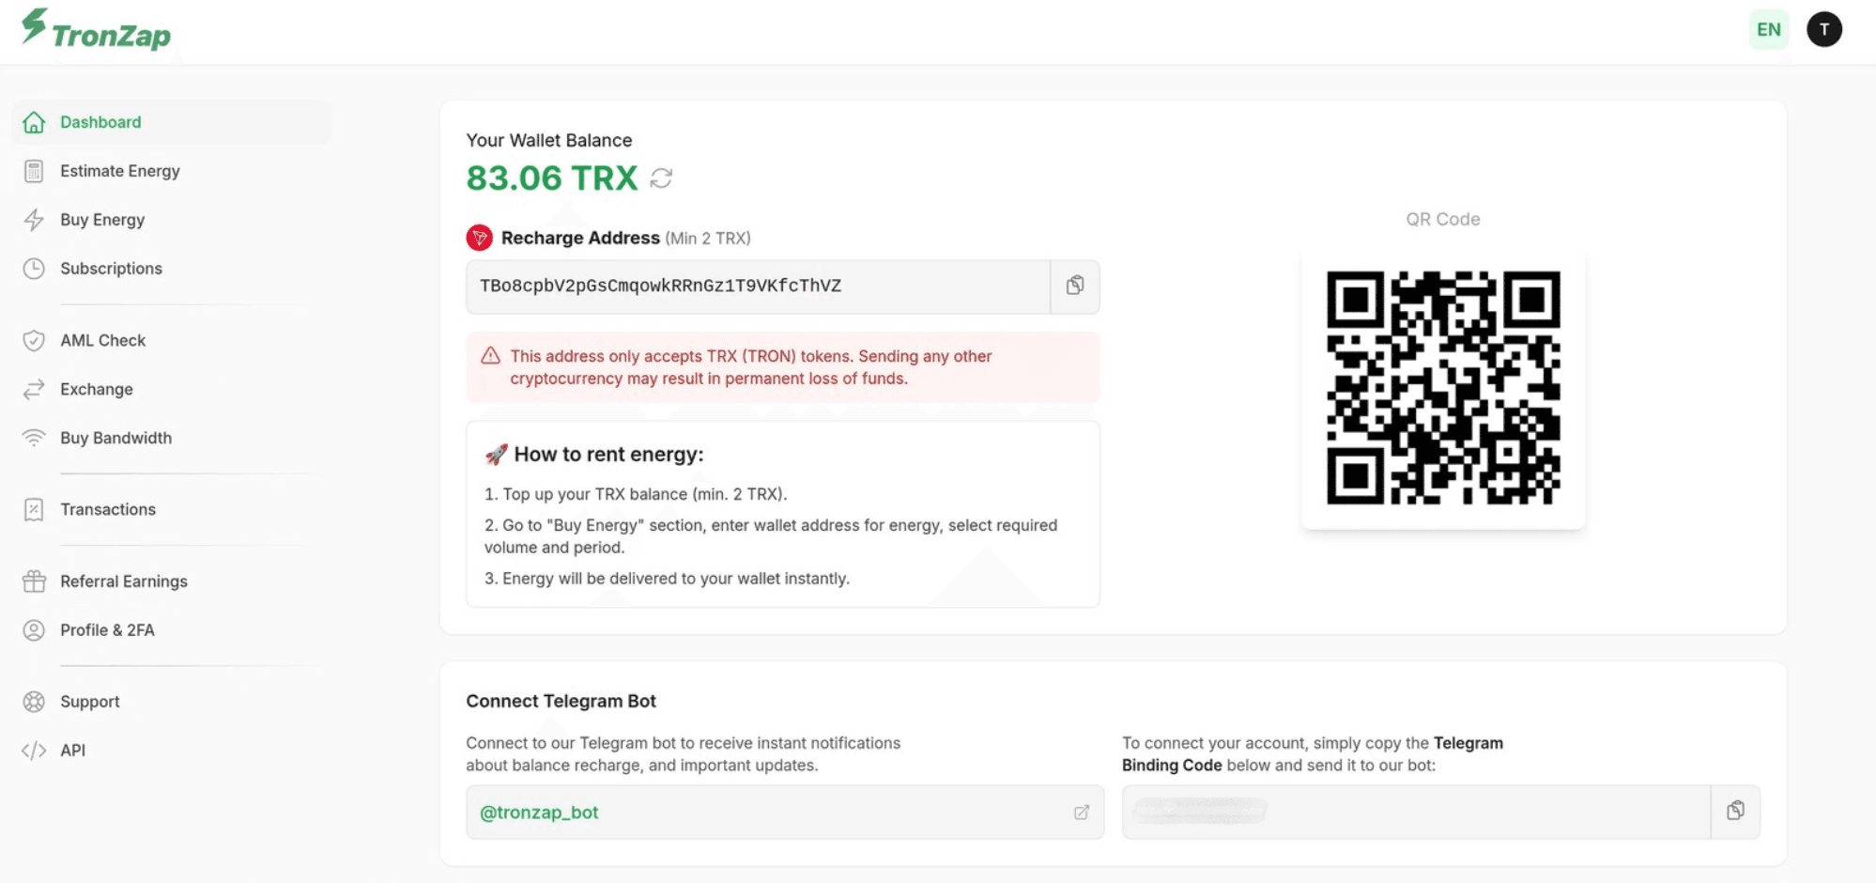The width and height of the screenshot is (1876, 883).
Task: Open the Telegram bot external link icon
Action: (x=1083, y=812)
